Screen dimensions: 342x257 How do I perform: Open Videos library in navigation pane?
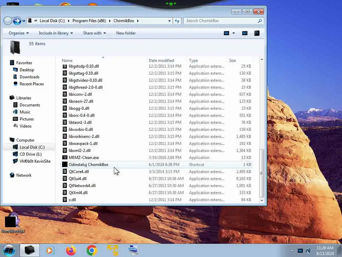25,126
